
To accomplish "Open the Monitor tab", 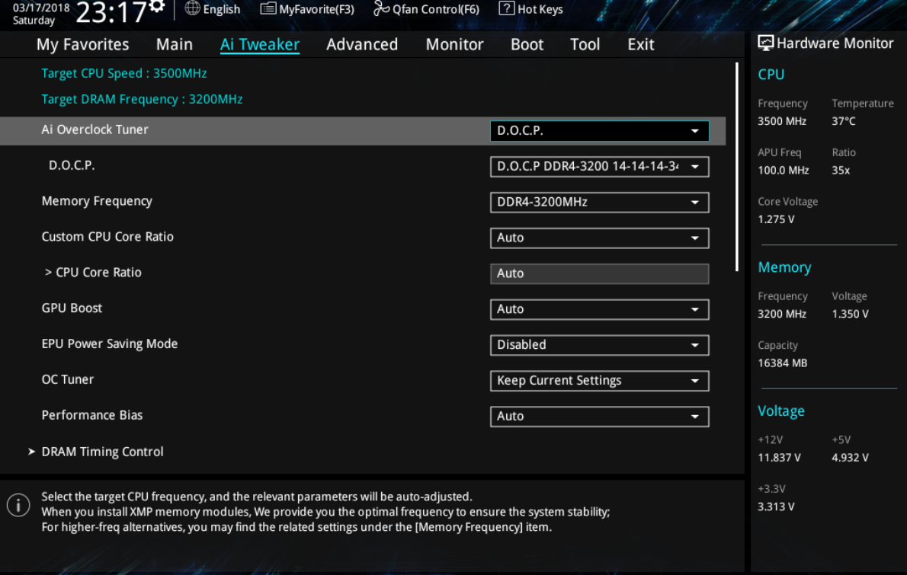I will (x=455, y=44).
